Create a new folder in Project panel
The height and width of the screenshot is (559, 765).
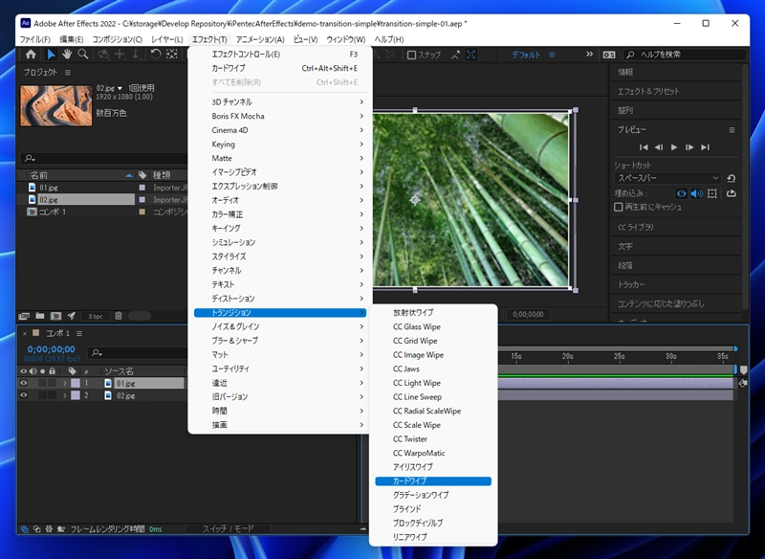(x=40, y=316)
